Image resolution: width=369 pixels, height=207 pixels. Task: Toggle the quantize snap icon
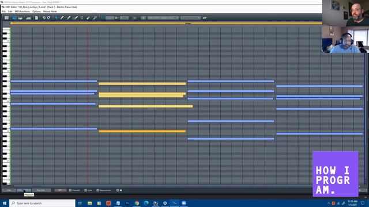pyautogui.click(x=103, y=18)
